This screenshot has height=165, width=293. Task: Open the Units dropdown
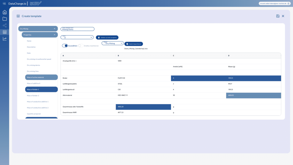point(77,37)
